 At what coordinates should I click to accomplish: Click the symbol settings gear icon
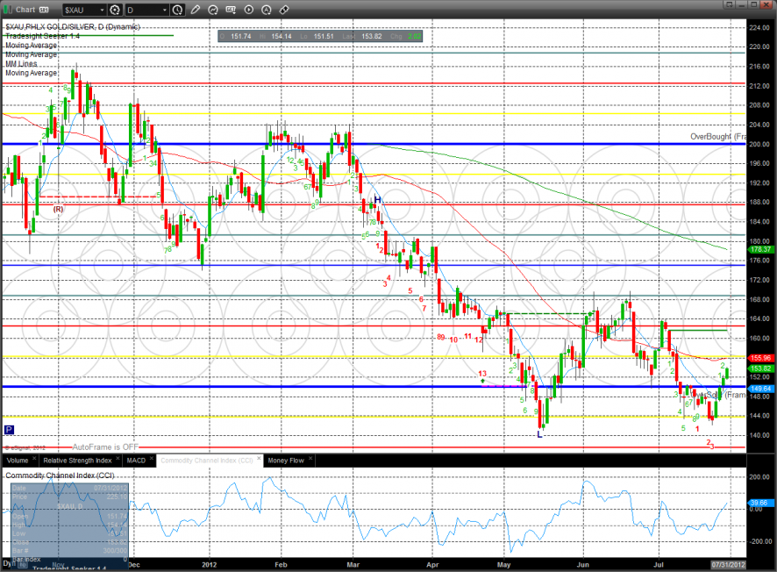pos(115,10)
